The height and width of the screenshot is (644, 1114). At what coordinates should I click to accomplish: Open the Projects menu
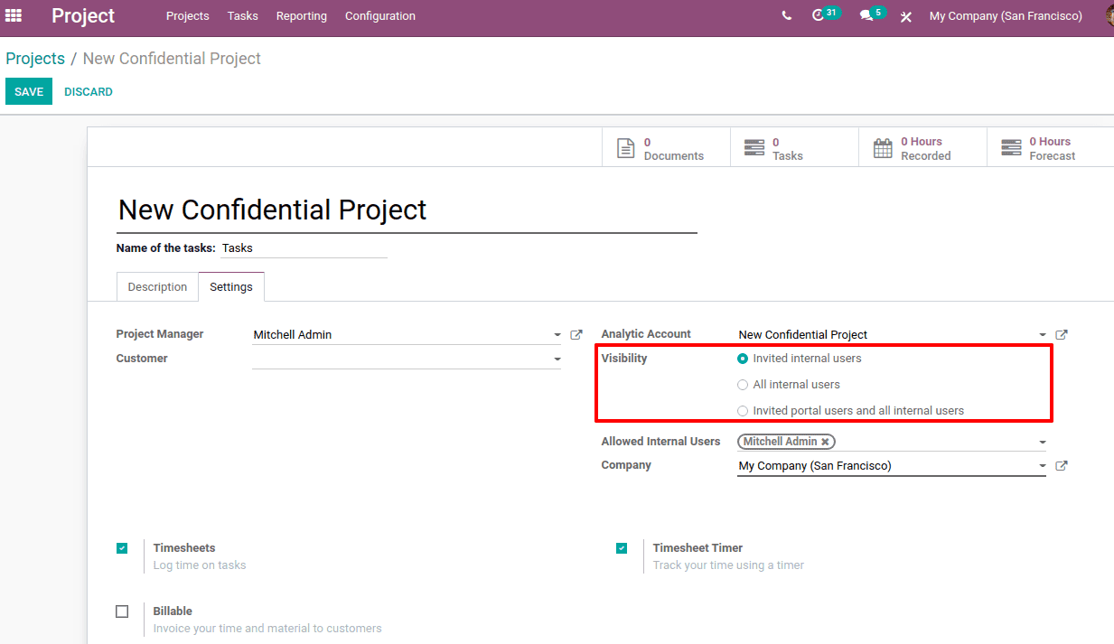(187, 16)
